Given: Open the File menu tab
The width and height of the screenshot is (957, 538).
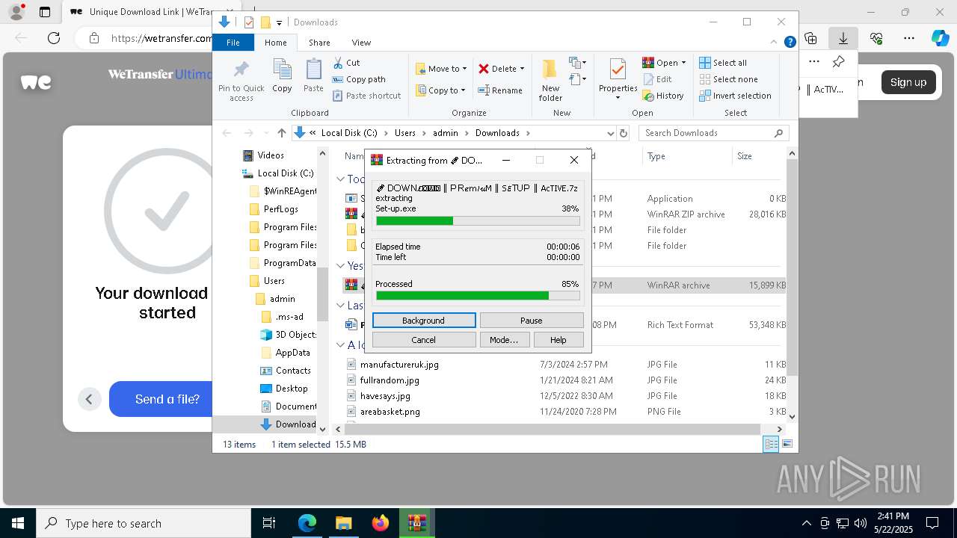Looking at the screenshot, I should [x=233, y=43].
